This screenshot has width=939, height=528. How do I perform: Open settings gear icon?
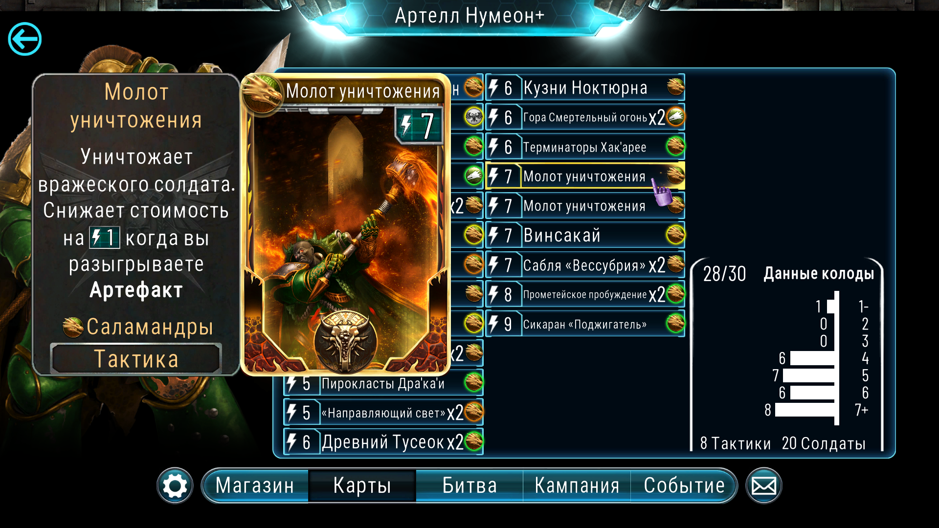tap(175, 486)
